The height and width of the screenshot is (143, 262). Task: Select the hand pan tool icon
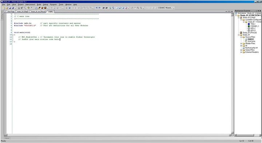135,8
